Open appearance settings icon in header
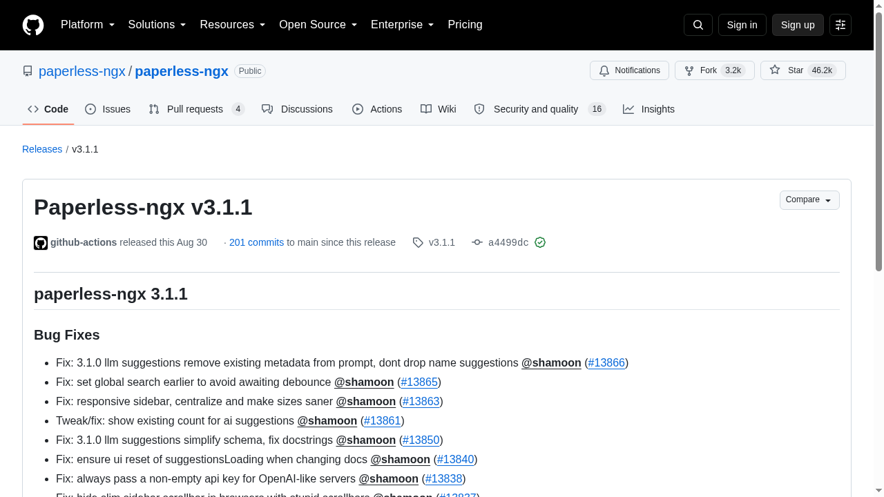884x497 pixels. pos(840,25)
